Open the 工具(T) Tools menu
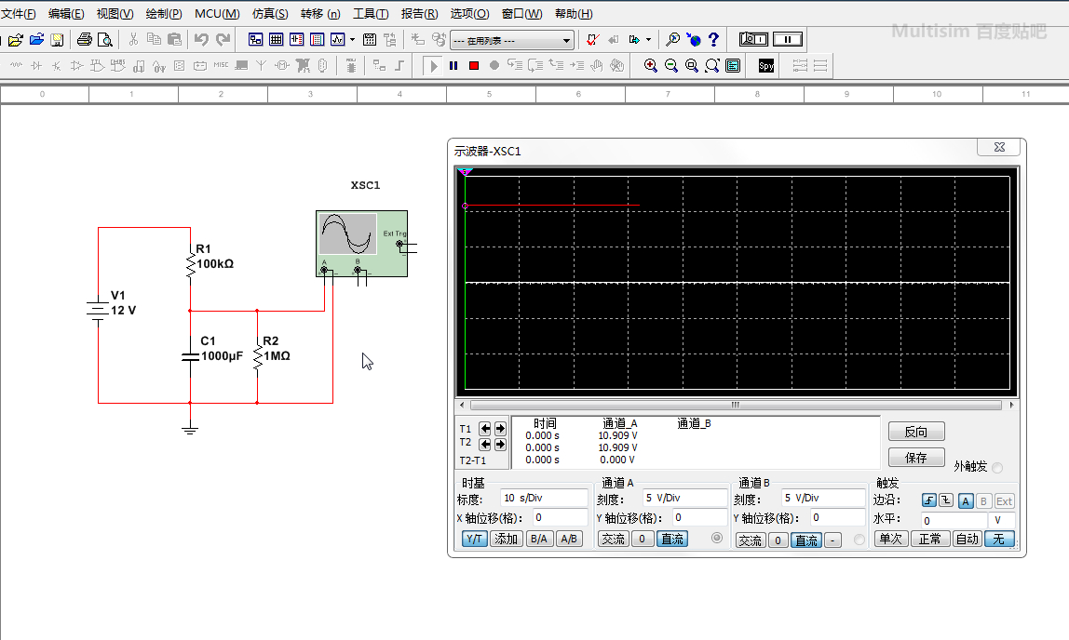1069x640 pixels. [371, 14]
